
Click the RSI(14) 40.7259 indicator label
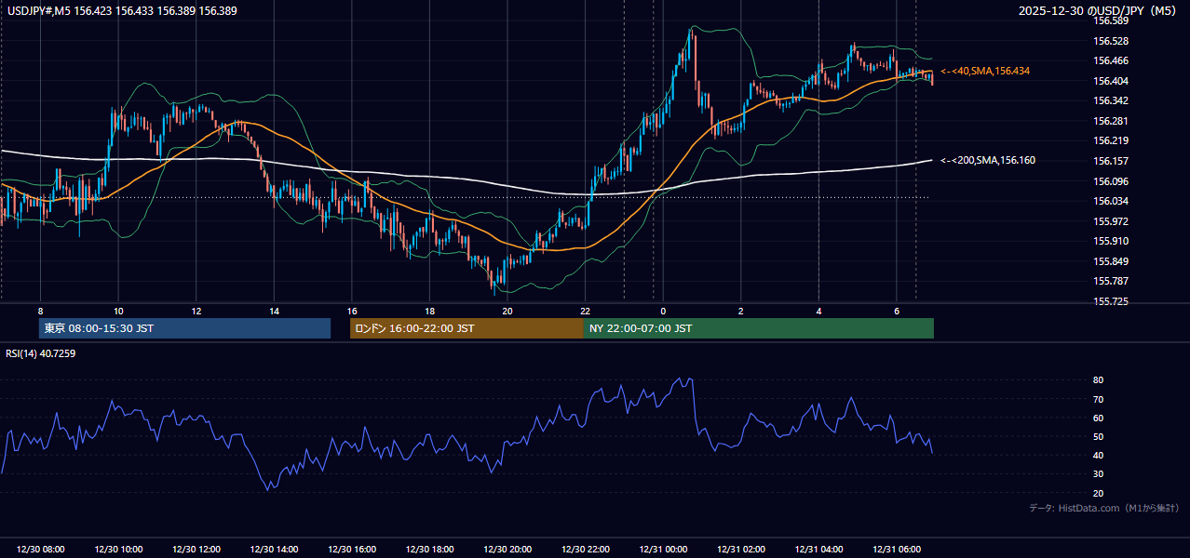41,353
